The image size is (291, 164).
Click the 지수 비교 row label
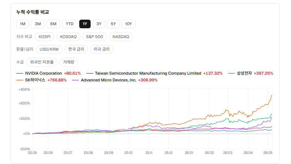pyautogui.click(x=24, y=37)
